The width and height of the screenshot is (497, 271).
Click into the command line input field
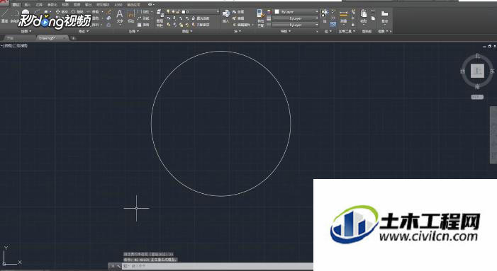pos(218,266)
